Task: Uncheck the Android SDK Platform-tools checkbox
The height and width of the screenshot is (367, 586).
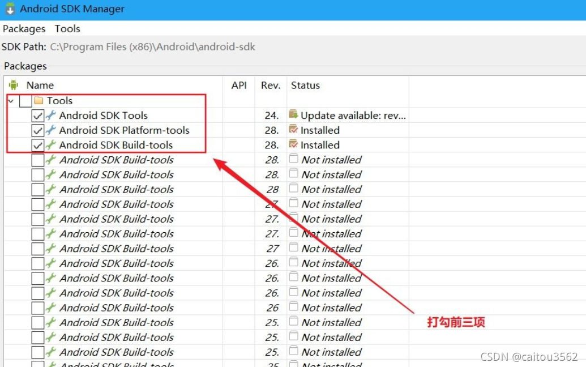Action: tap(38, 130)
